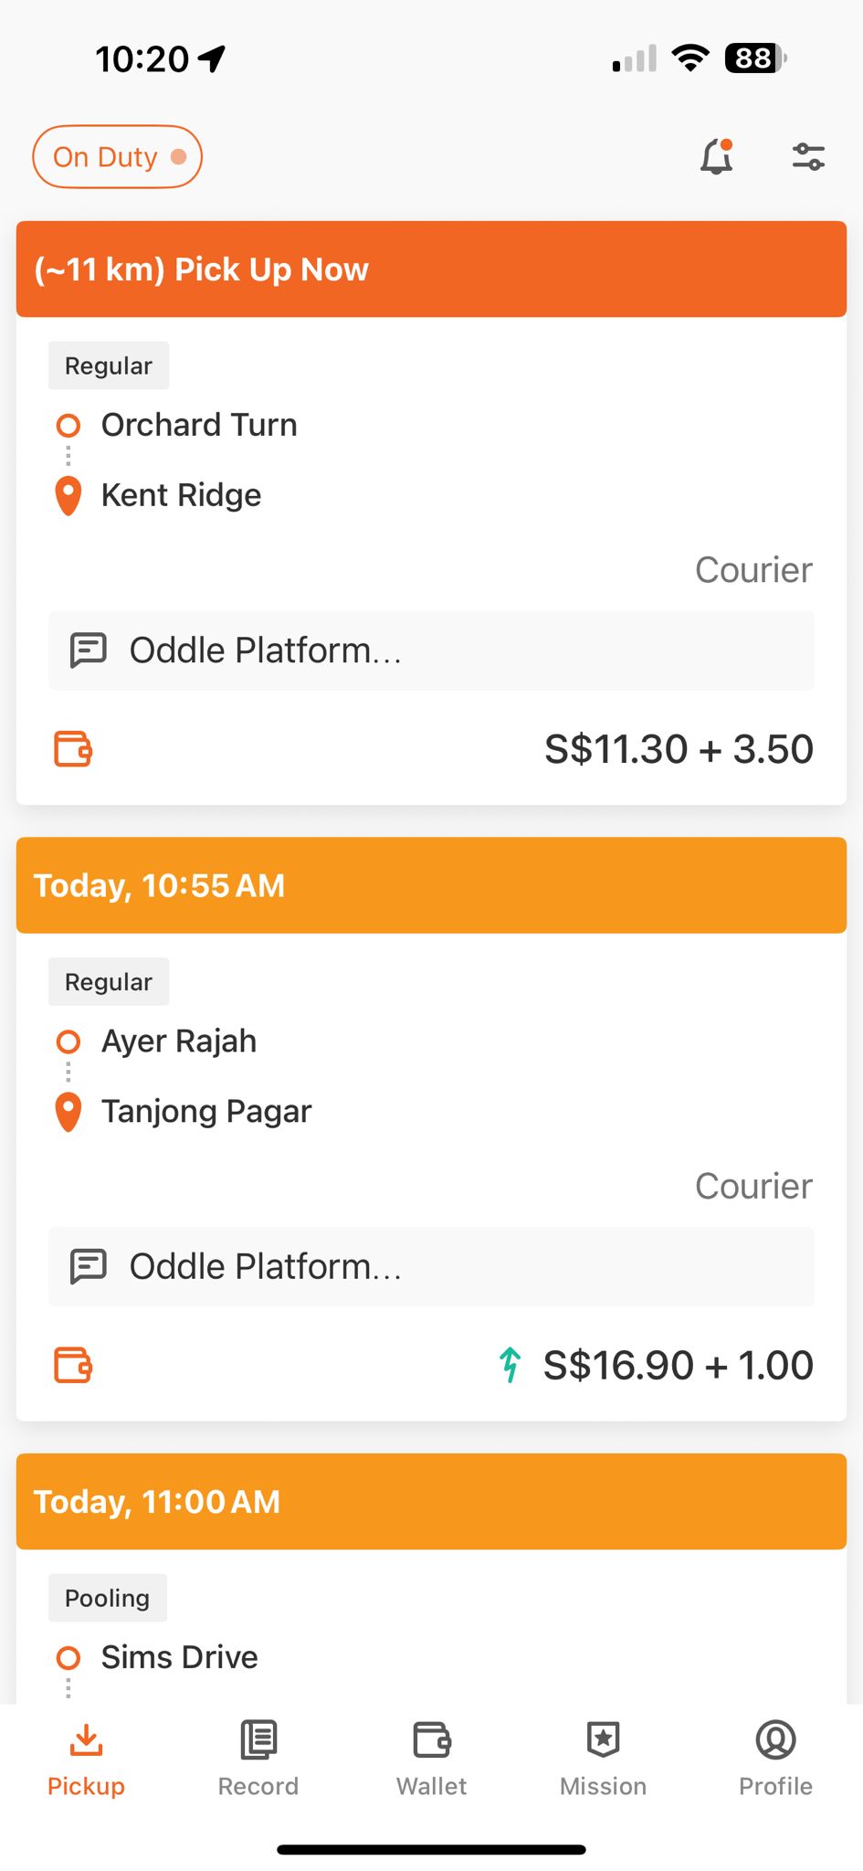Viewport: 863px width, 1871px height.
Task: Open the Today, 11:00 AM order header
Action: 431,1501
